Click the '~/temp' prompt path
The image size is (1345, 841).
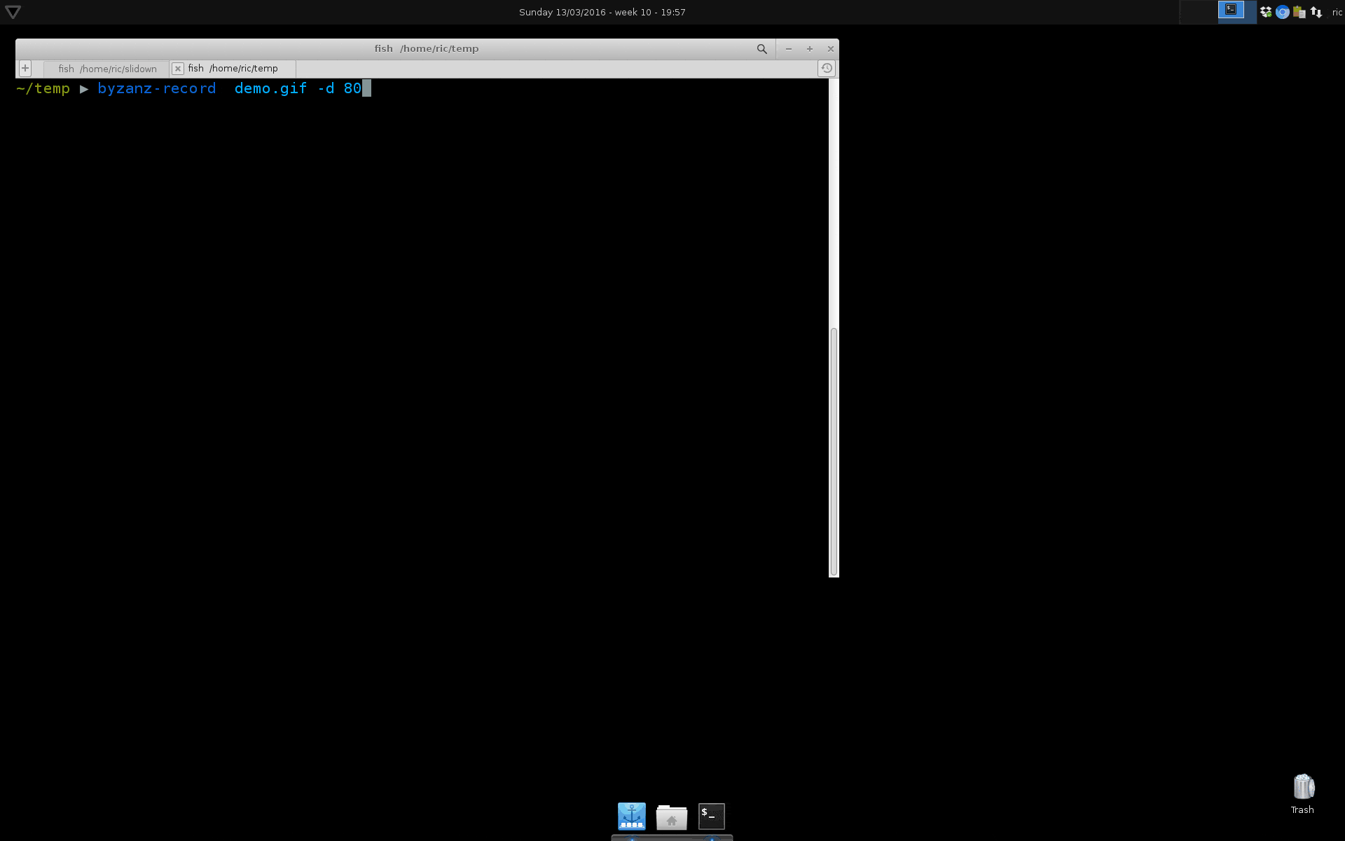coord(43,88)
